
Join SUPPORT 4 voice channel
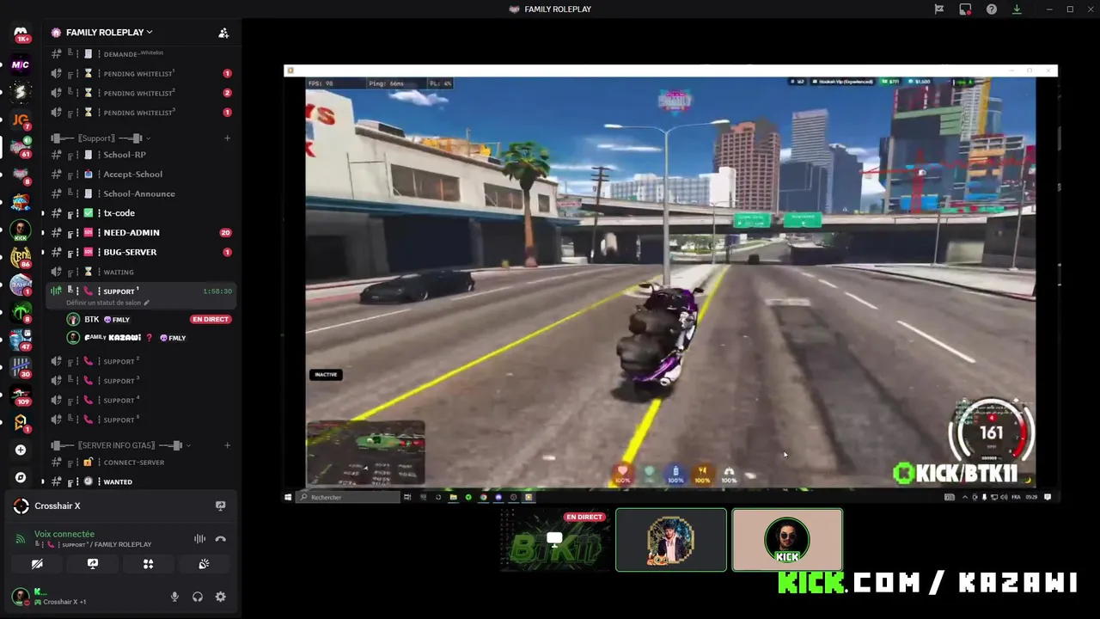click(141, 400)
